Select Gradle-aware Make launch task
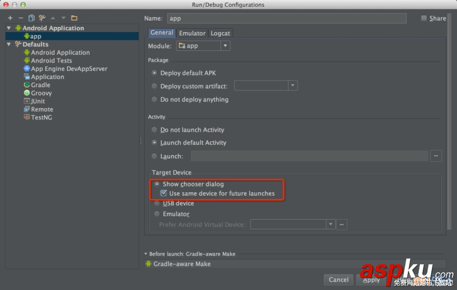 [295, 264]
